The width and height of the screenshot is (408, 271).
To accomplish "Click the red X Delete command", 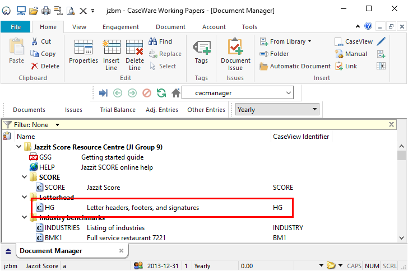I will [45, 66].
